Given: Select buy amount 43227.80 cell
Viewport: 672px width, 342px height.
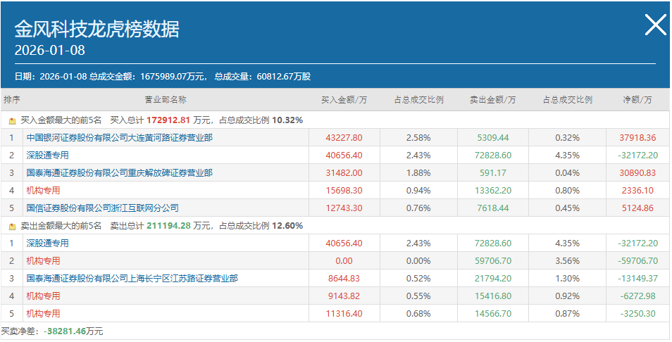Looking at the screenshot, I should pyautogui.click(x=344, y=138).
